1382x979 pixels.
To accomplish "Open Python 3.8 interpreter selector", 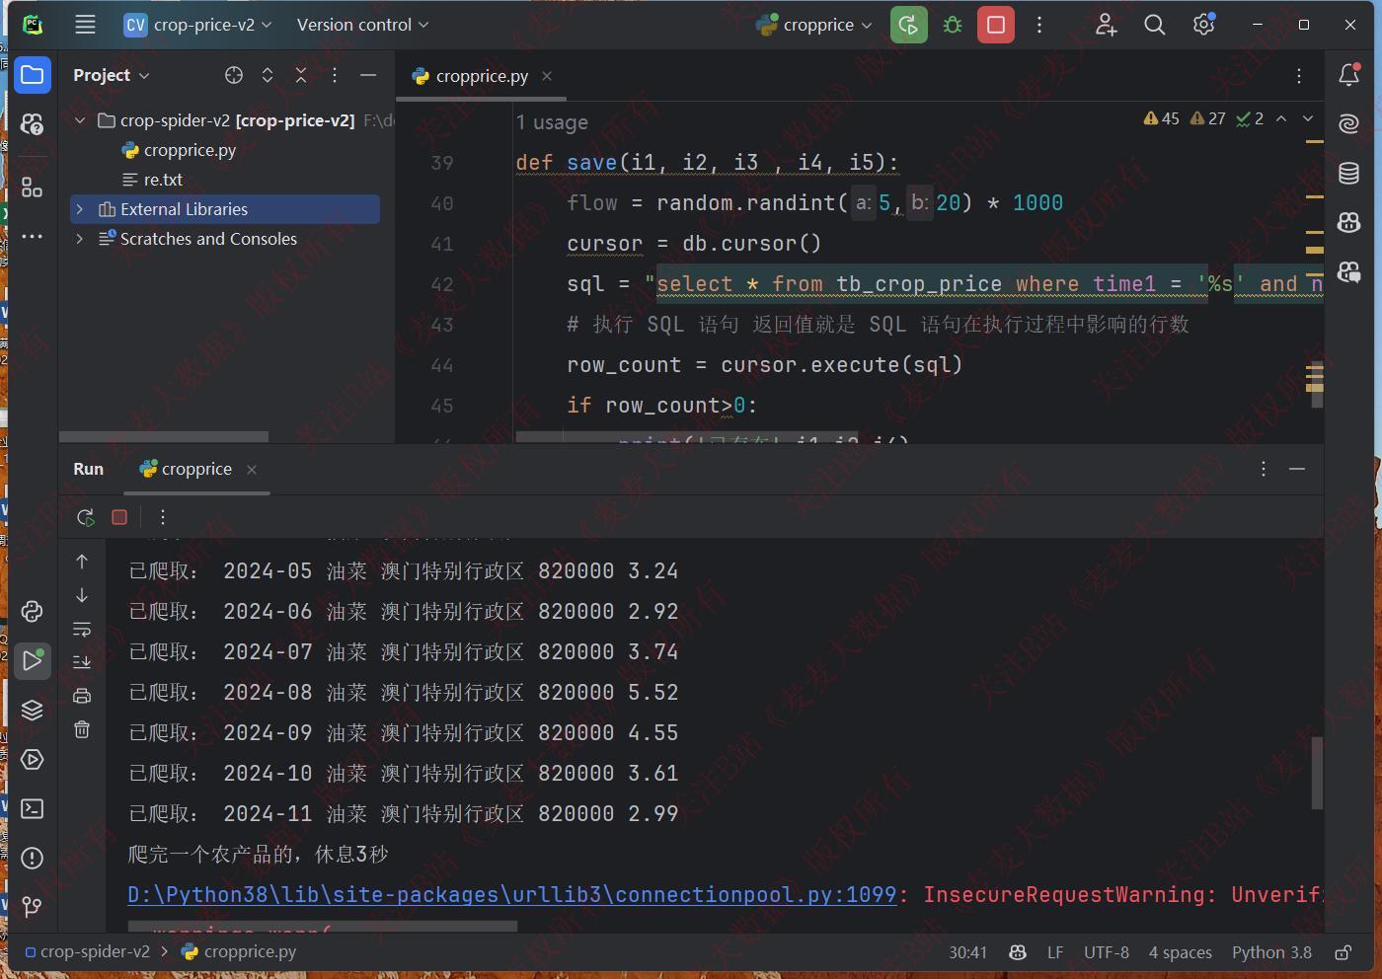I will [x=1271, y=952].
